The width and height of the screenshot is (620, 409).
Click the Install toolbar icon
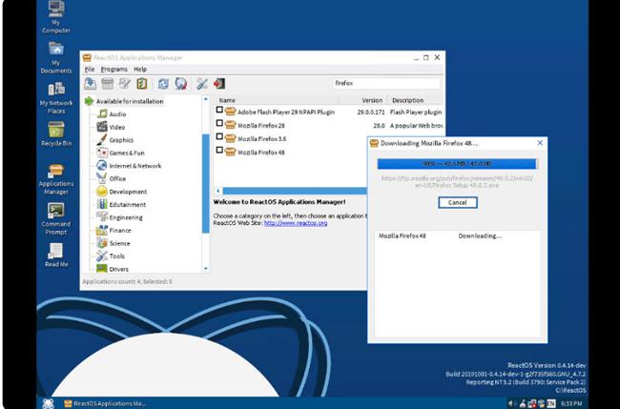90,84
